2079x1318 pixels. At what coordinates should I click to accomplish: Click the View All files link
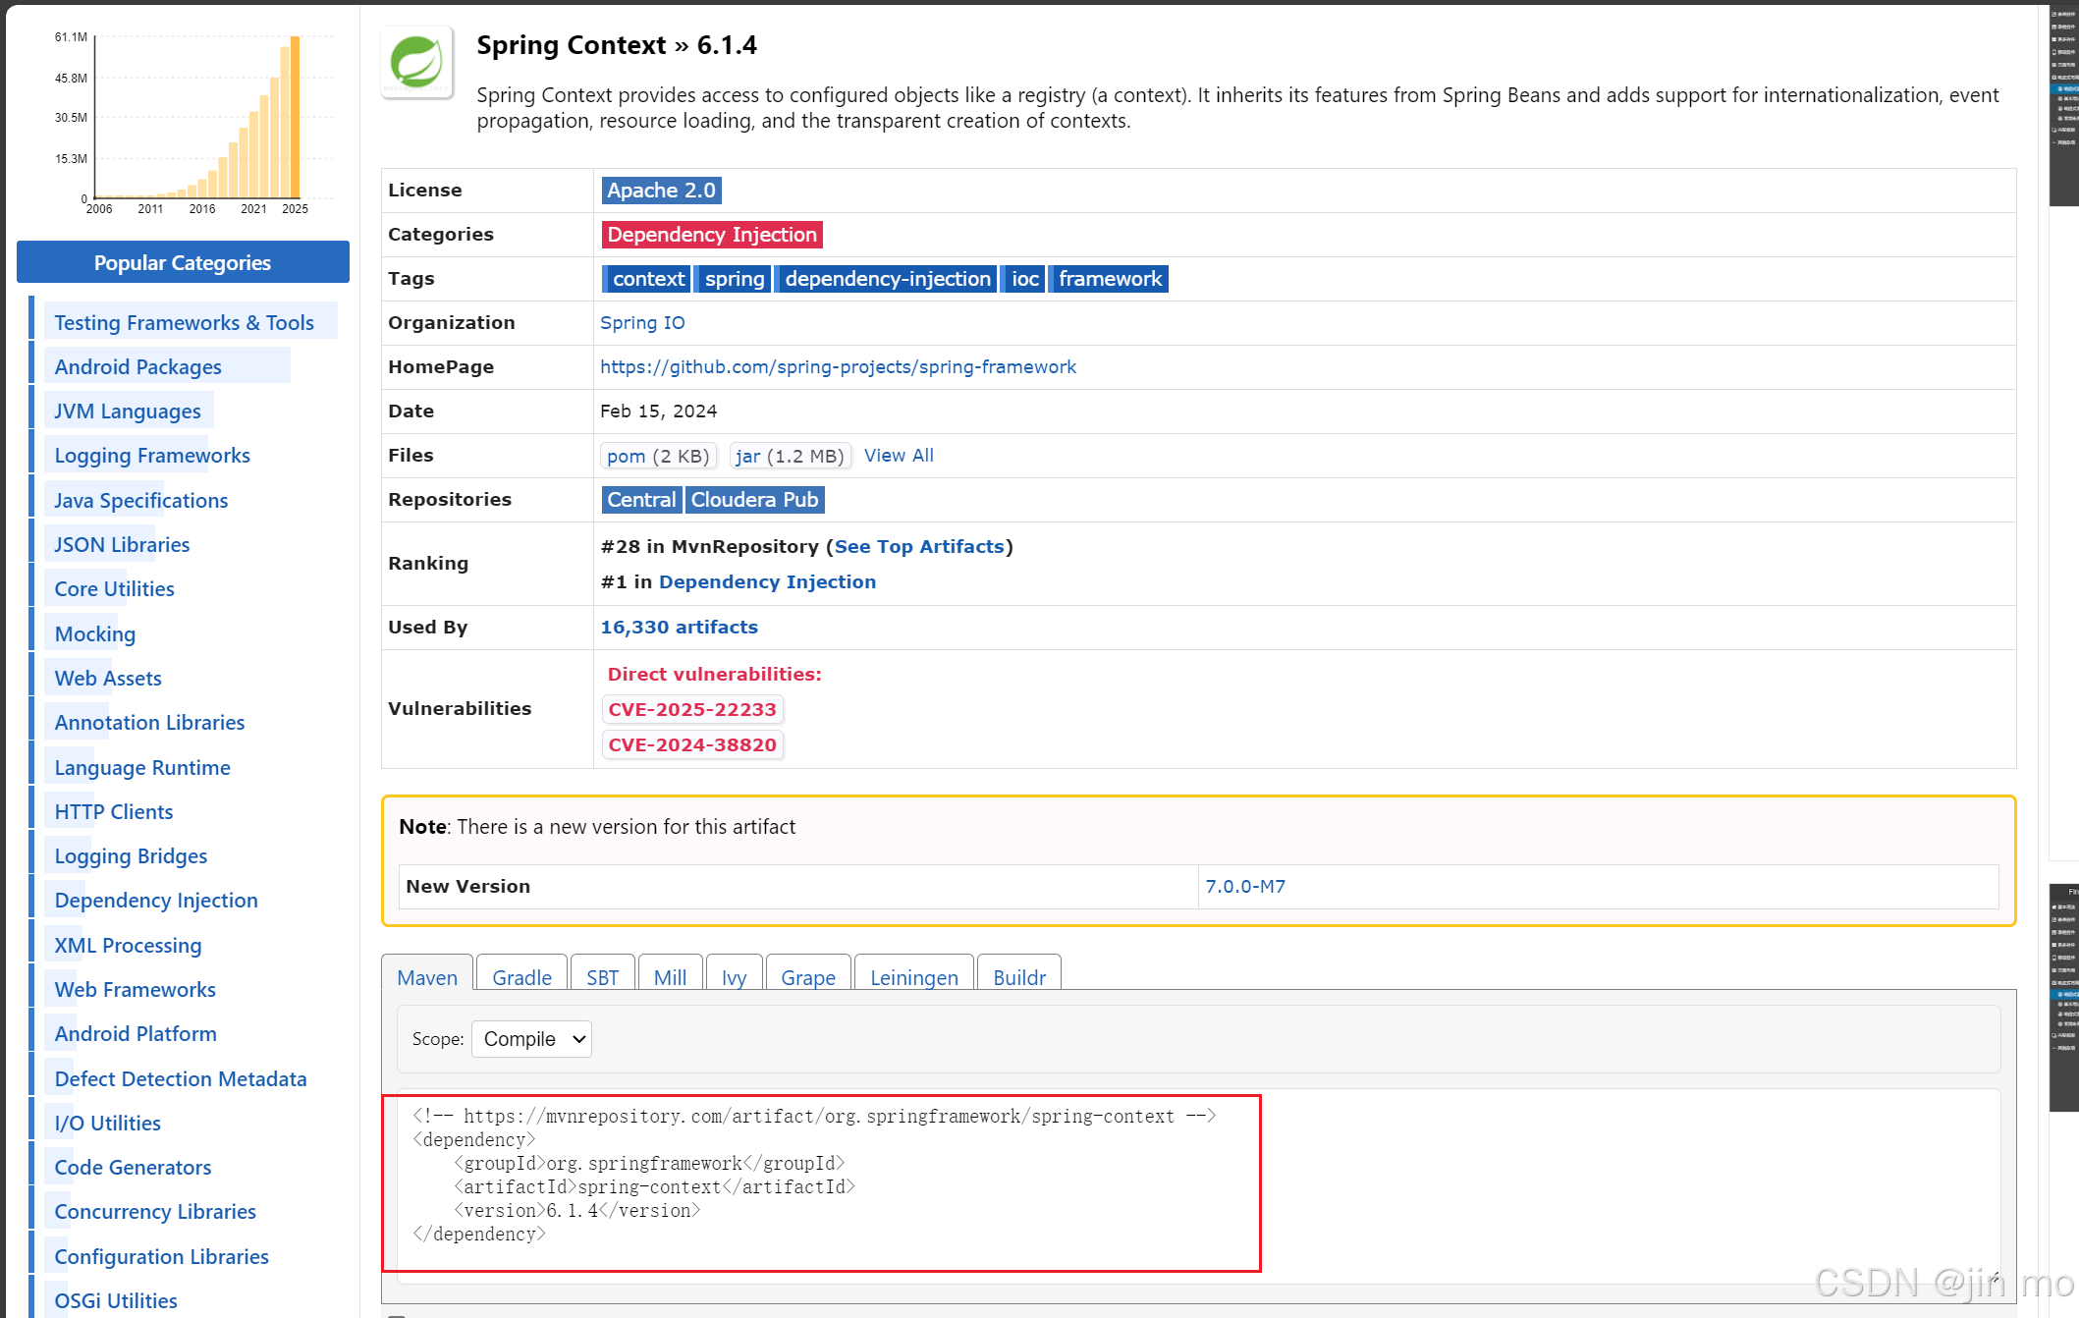pos(899,456)
